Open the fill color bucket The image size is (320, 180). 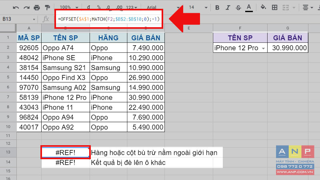tap(263, 8)
